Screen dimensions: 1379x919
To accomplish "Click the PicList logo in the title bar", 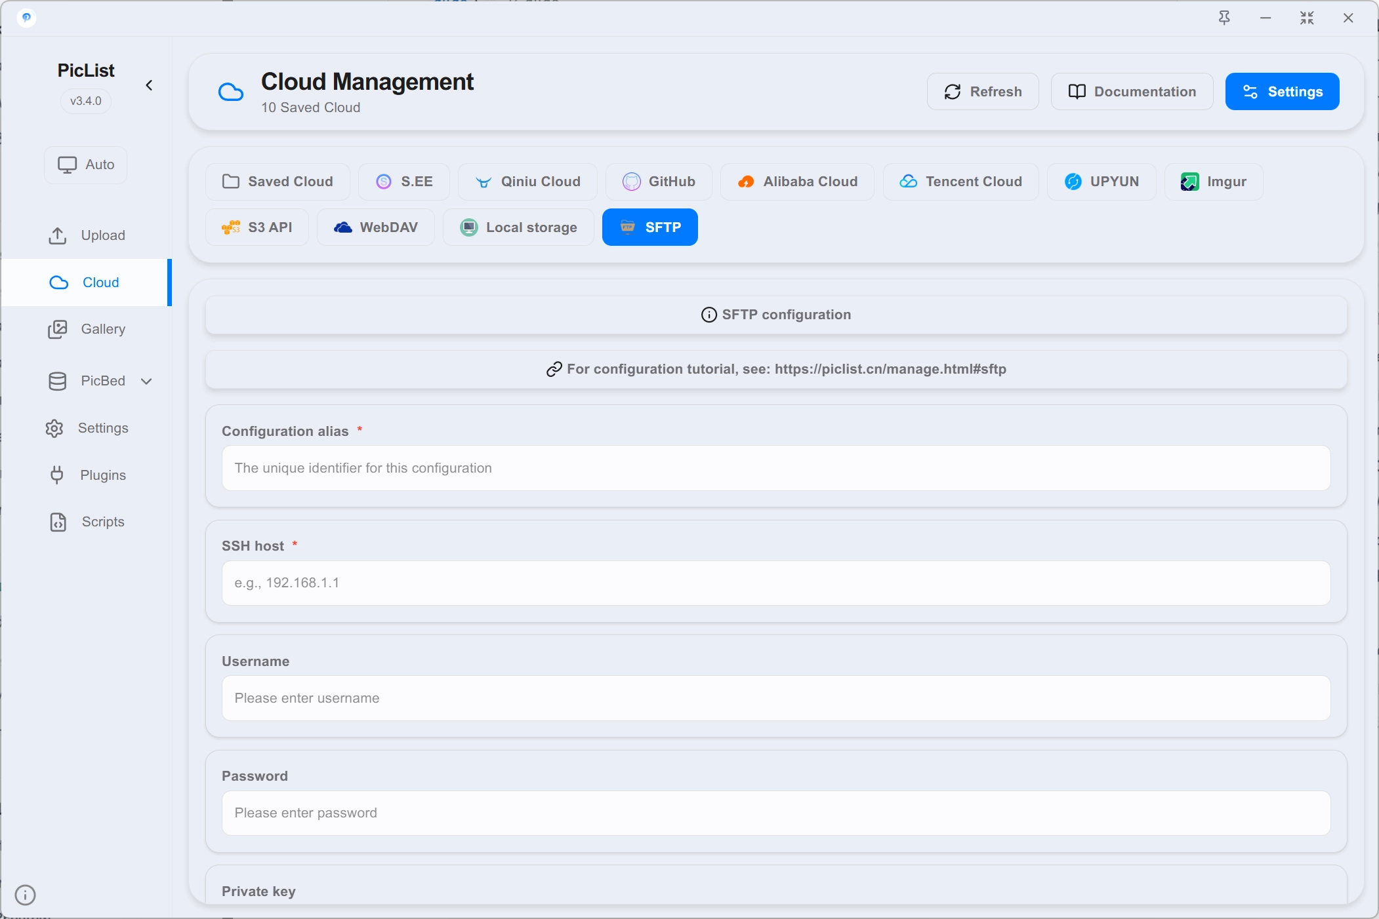I will point(26,18).
